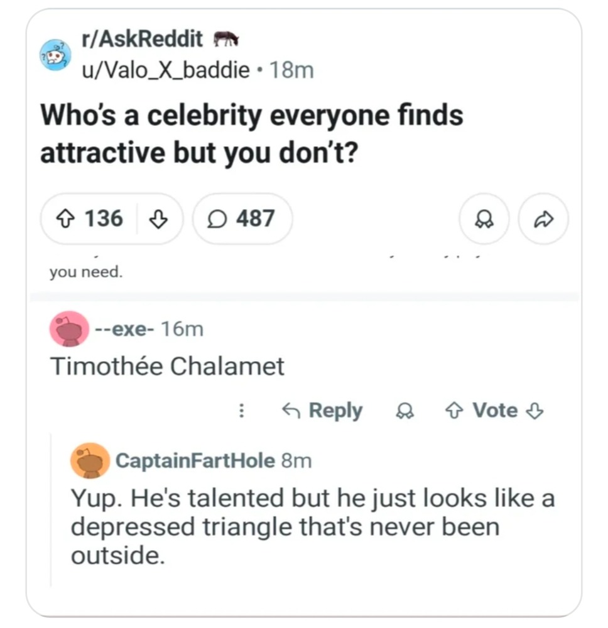Share the post using the arrow icon
This screenshot has width=608, height=628.
coord(543,219)
